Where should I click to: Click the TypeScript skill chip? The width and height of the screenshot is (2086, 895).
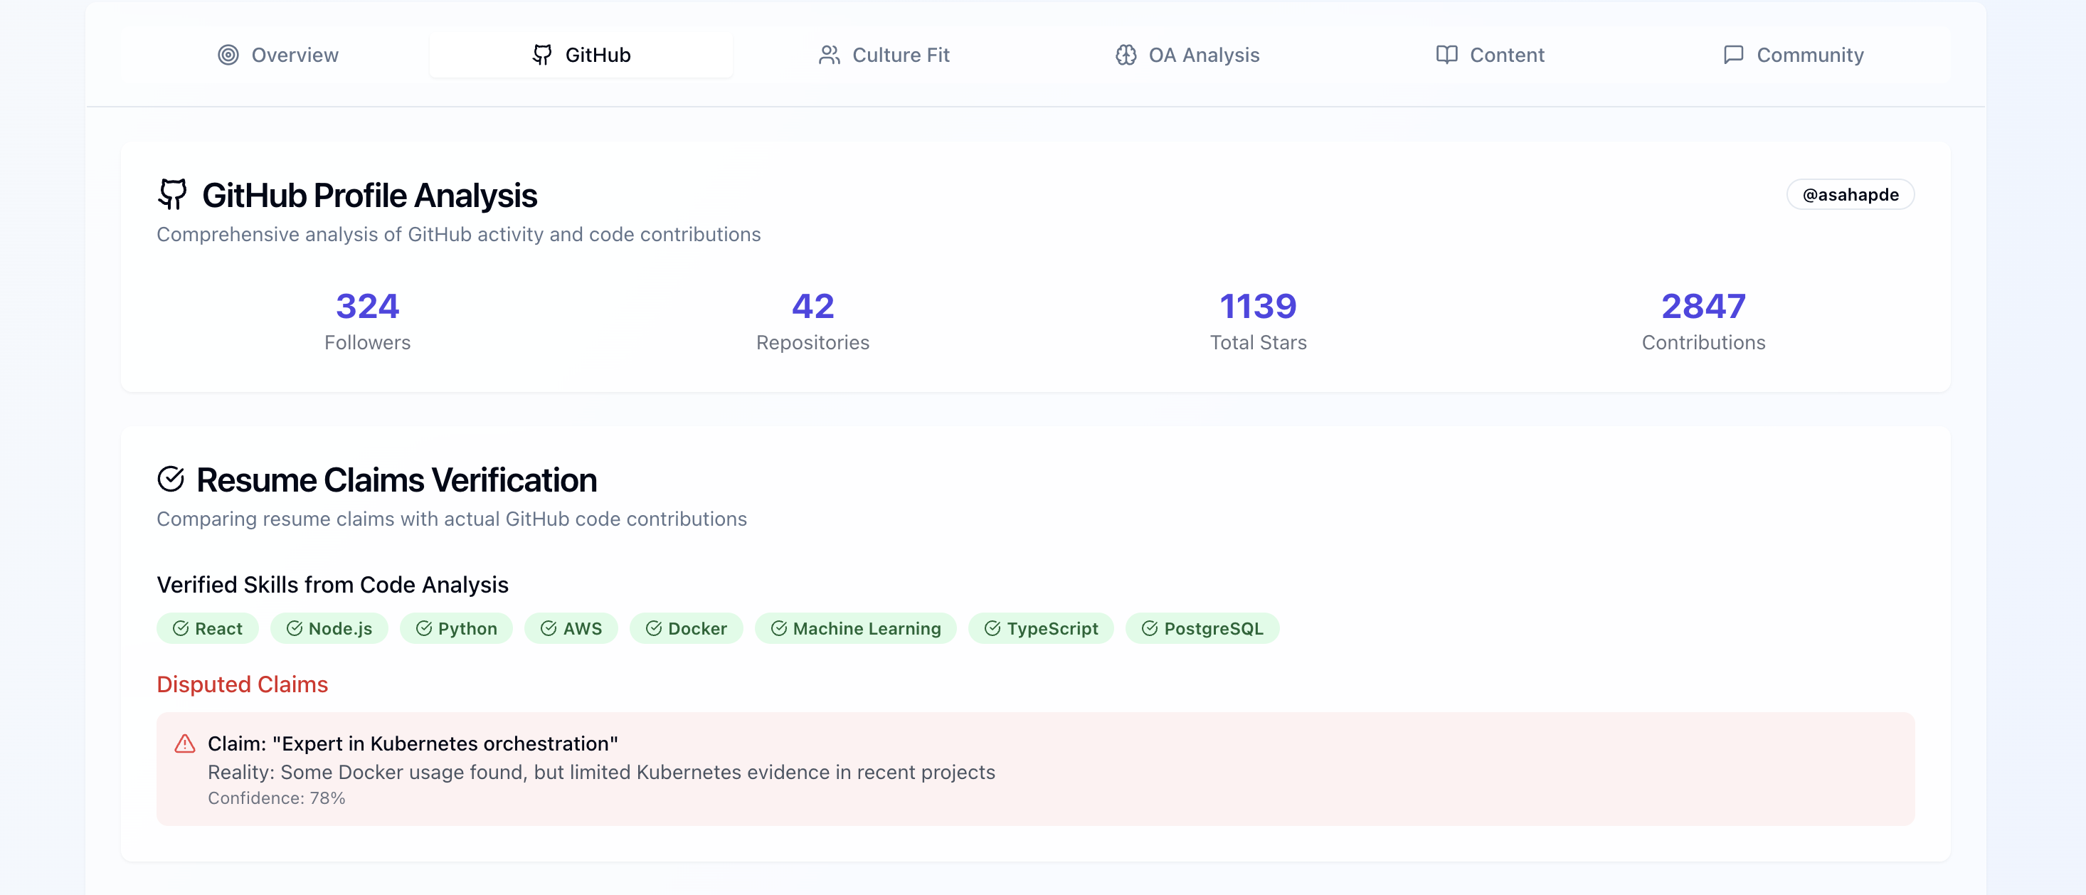point(1041,628)
